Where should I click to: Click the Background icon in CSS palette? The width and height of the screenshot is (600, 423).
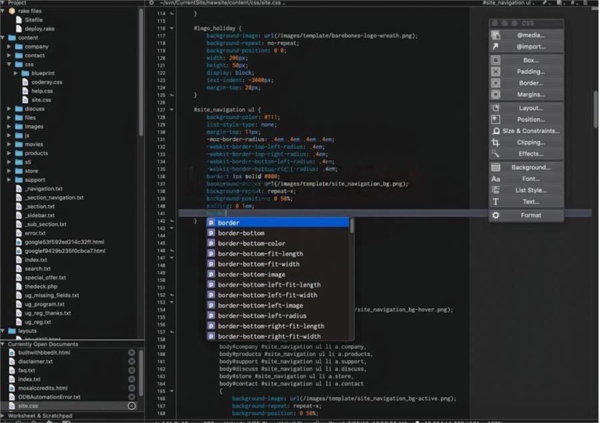[x=496, y=167]
